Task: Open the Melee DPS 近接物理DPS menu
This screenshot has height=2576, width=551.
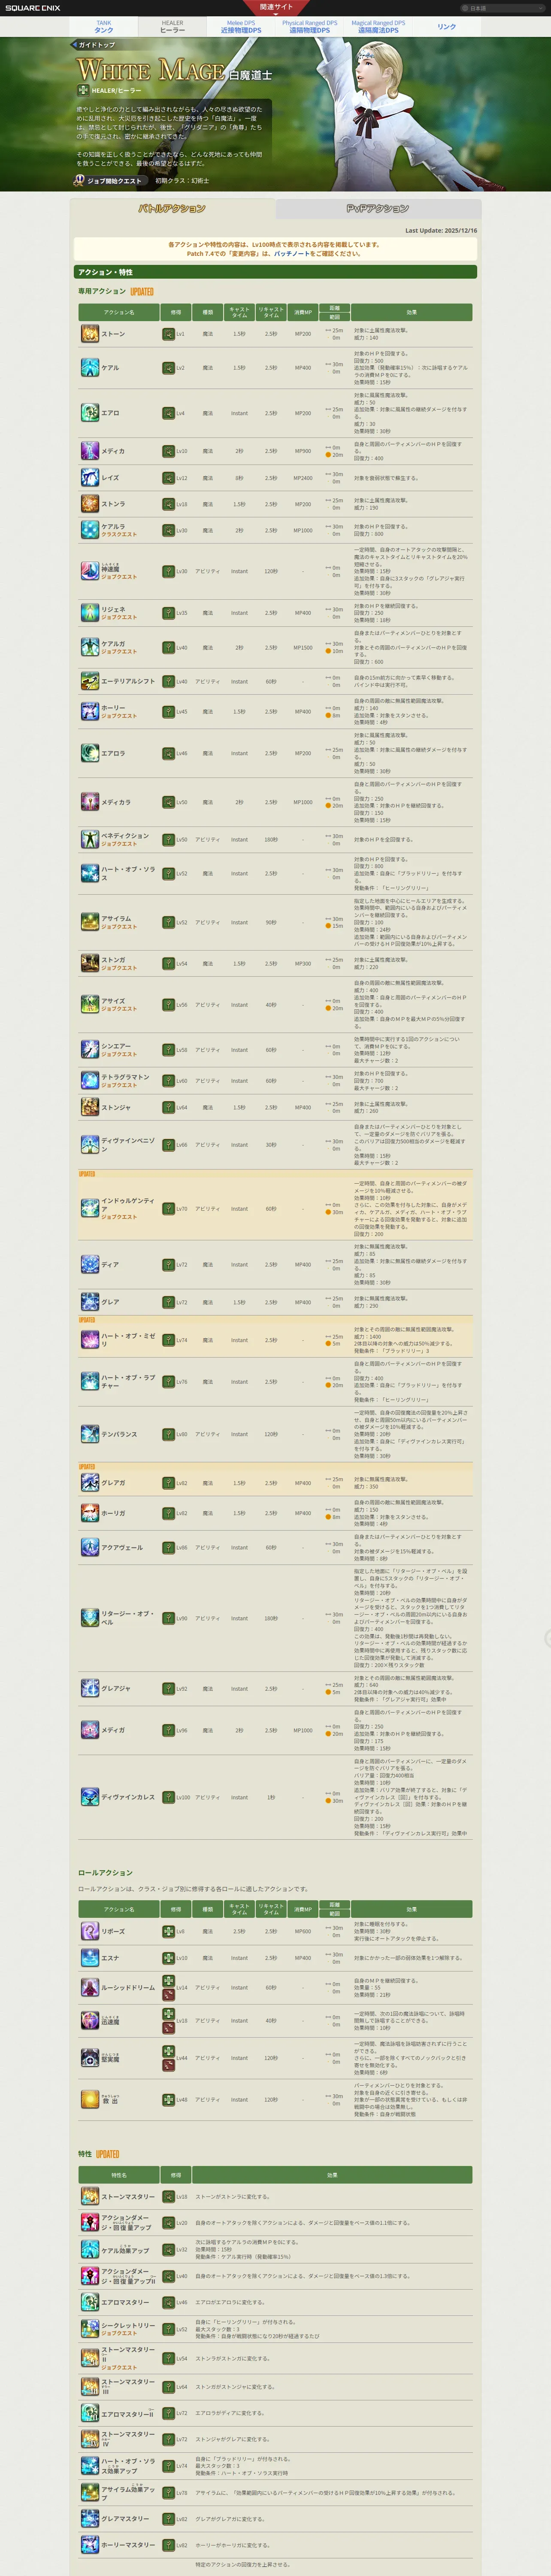Action: pos(241,27)
